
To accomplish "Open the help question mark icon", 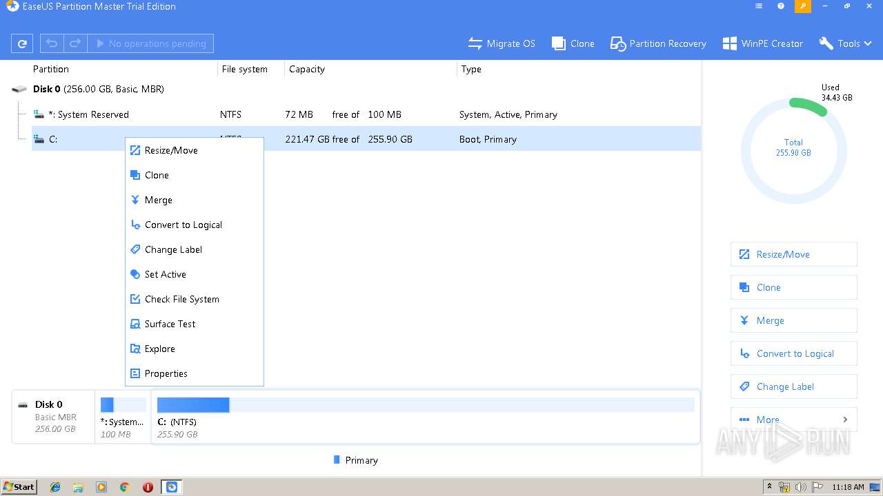I will pos(781,6).
